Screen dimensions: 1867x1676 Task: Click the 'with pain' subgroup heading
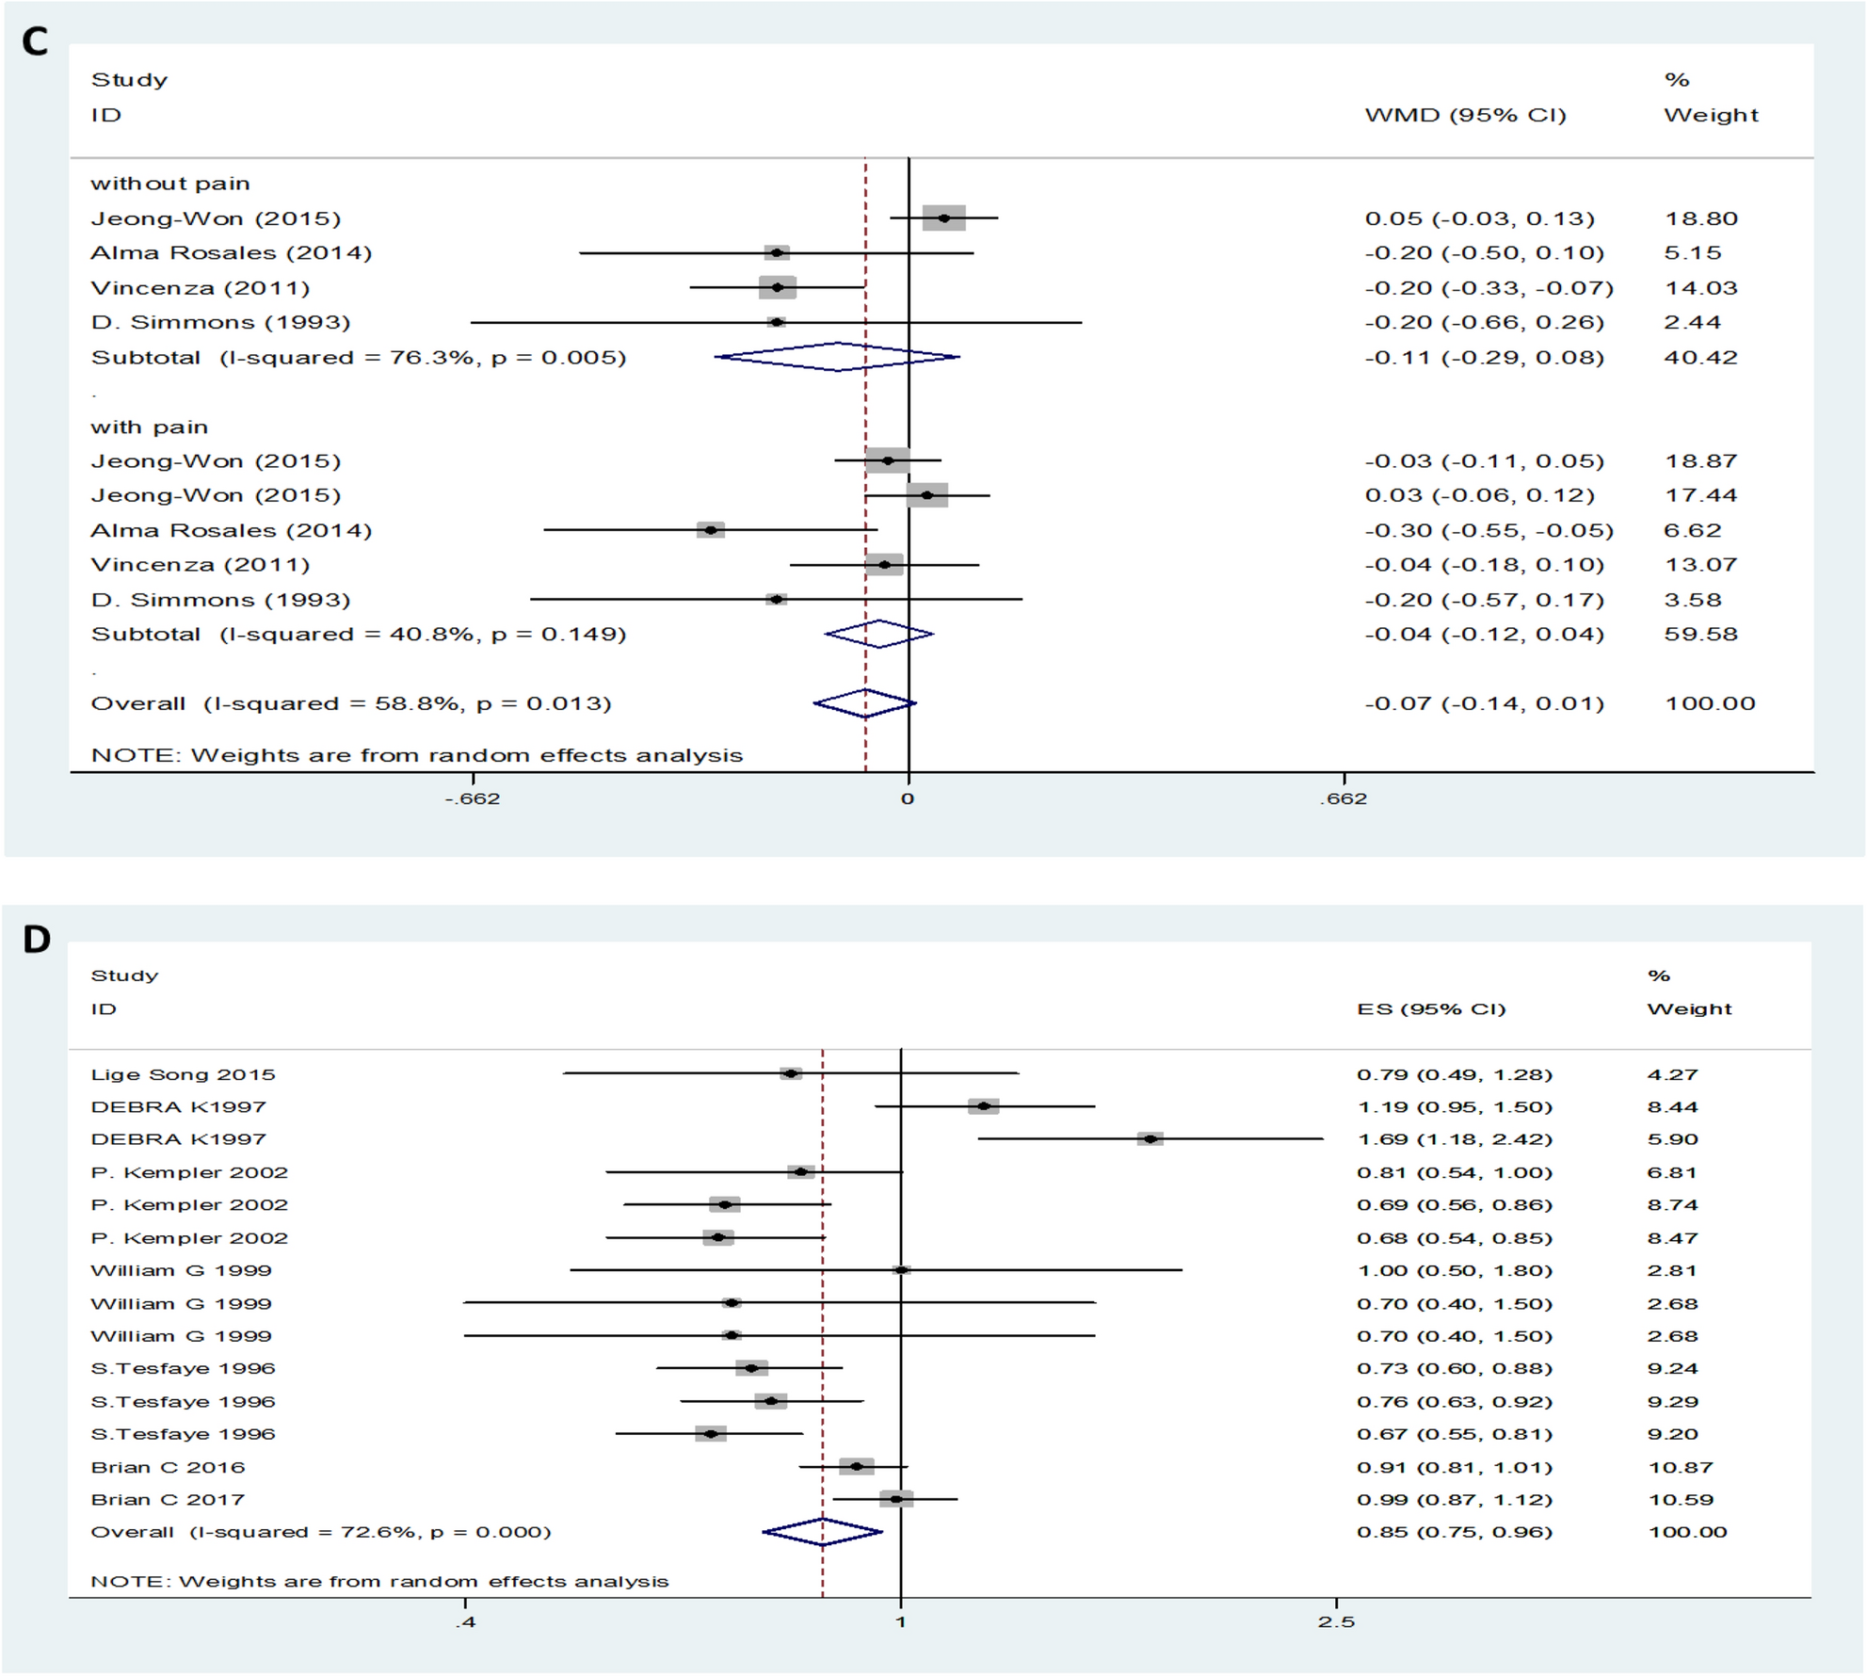pyautogui.click(x=149, y=427)
